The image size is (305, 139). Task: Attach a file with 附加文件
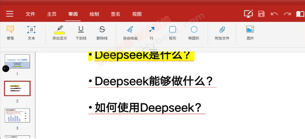(x=222, y=33)
